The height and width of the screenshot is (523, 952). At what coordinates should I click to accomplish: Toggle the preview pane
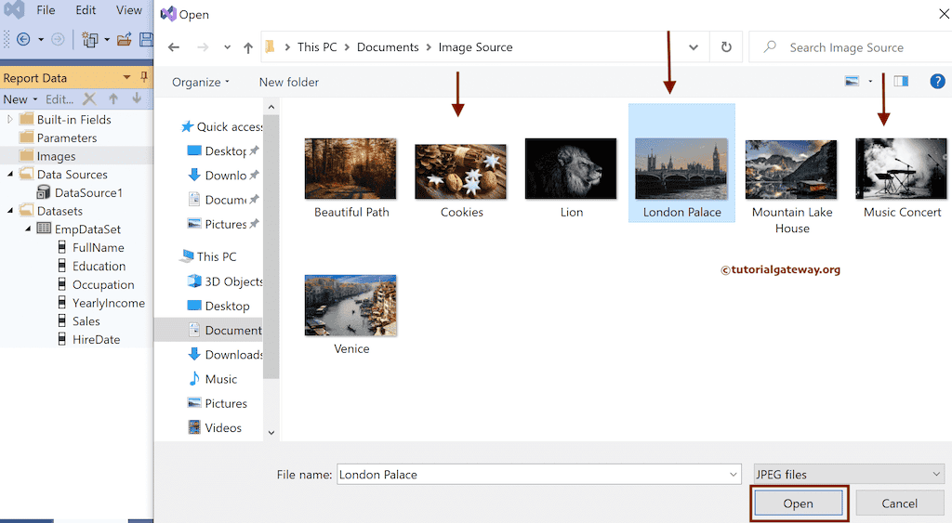(901, 82)
